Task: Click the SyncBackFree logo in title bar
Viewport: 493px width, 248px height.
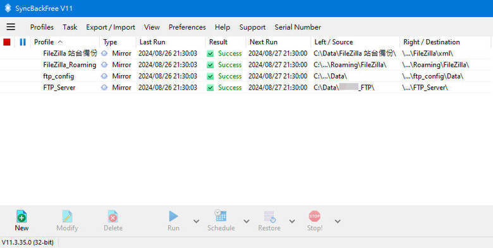Action: 8,8
